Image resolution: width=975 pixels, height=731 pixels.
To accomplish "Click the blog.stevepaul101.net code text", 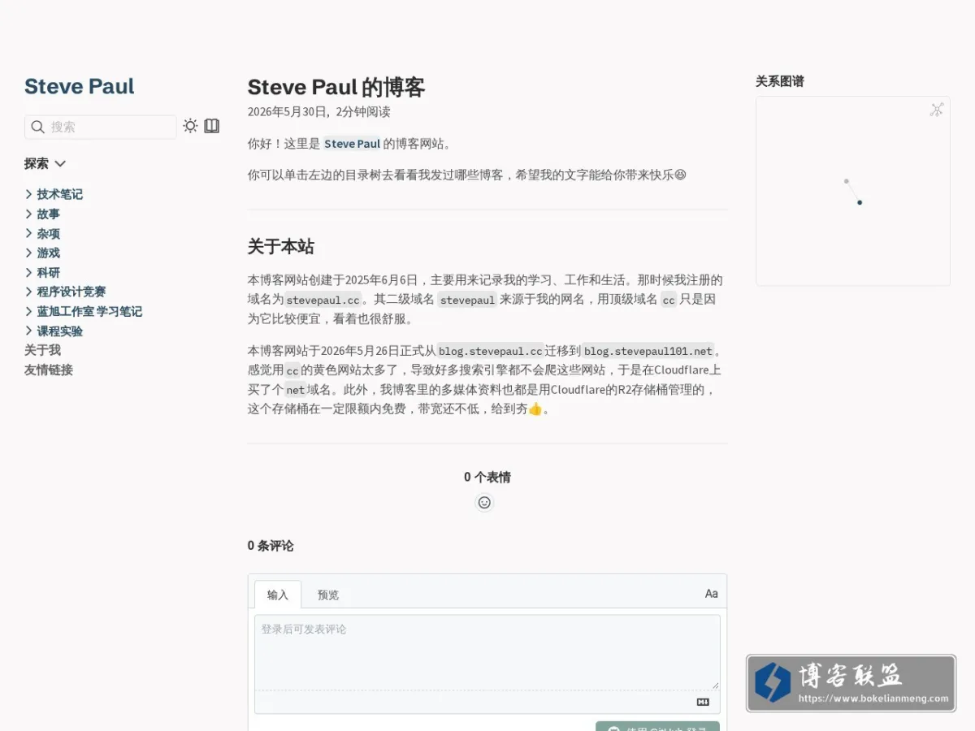I will point(648,351).
